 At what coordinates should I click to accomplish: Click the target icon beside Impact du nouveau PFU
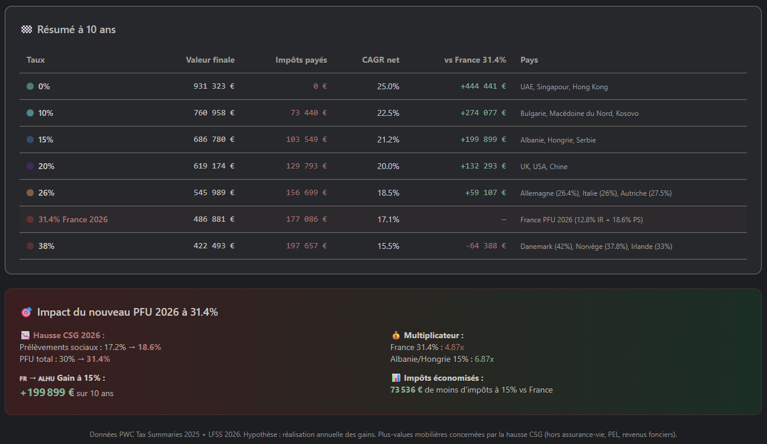click(26, 312)
